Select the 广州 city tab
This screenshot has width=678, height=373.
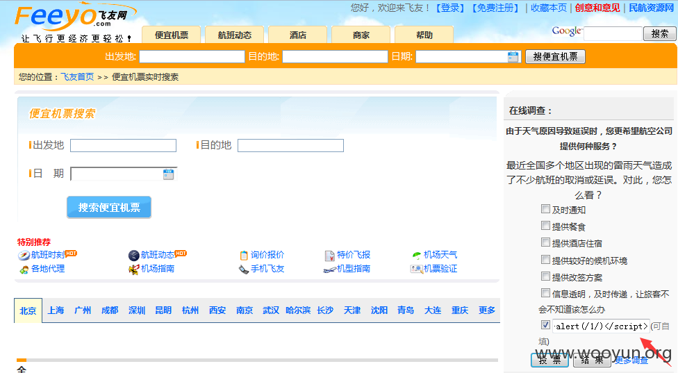coord(83,310)
